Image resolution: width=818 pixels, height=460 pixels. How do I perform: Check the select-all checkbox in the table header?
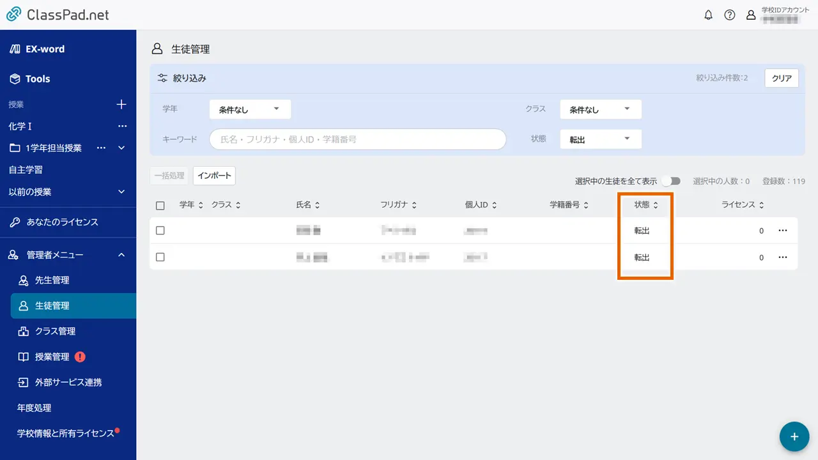click(160, 205)
